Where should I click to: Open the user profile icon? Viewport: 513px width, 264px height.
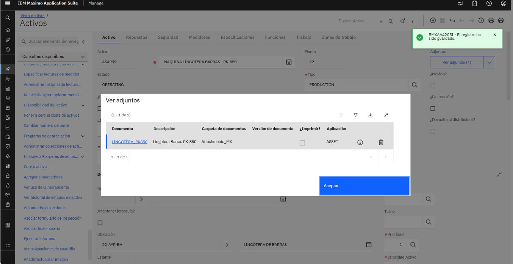[x=504, y=3]
